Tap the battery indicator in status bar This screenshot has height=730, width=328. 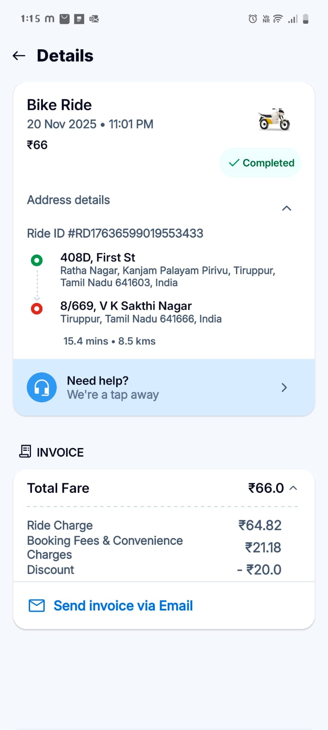click(306, 19)
